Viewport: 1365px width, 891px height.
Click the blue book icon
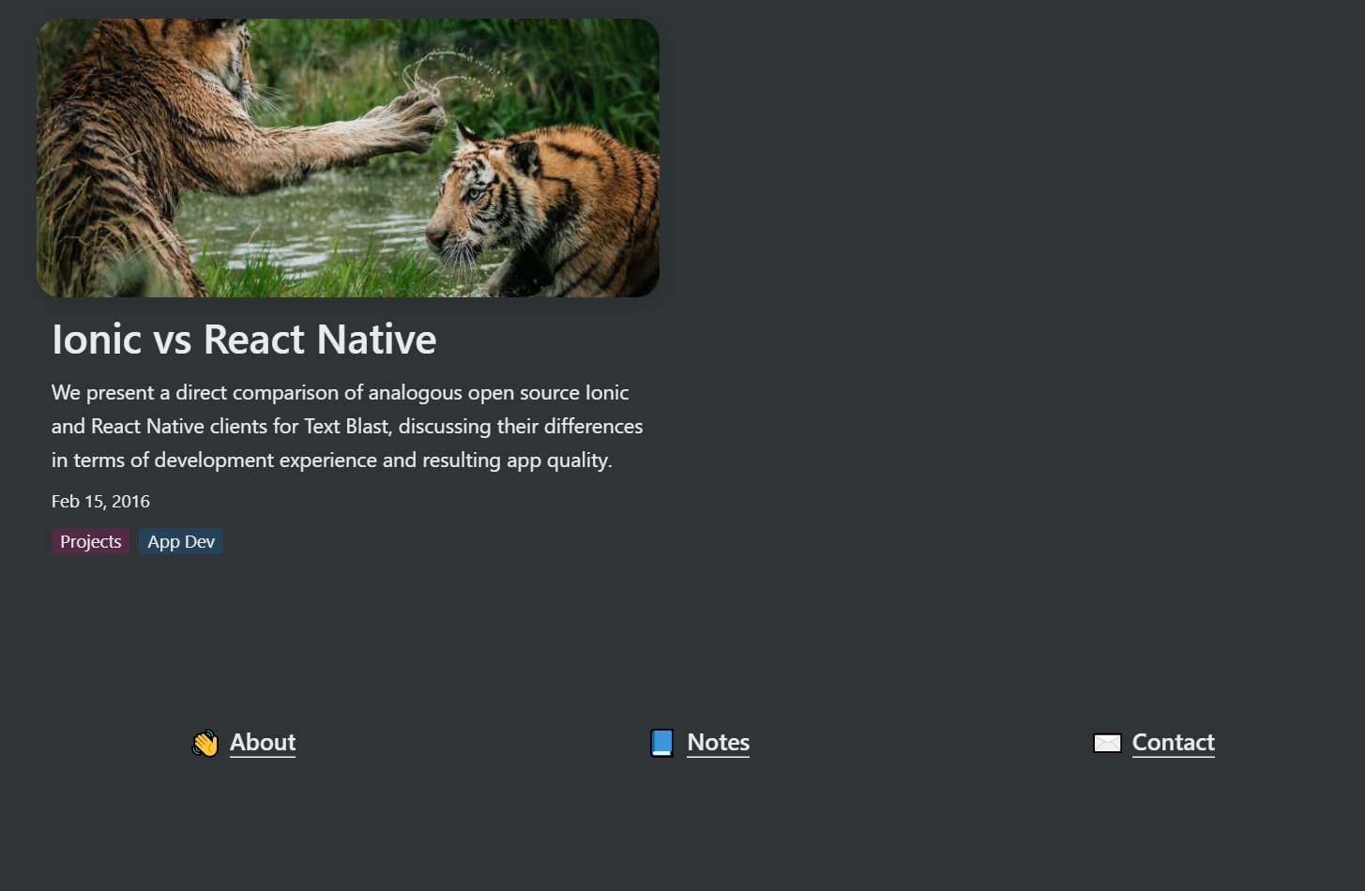click(x=662, y=743)
